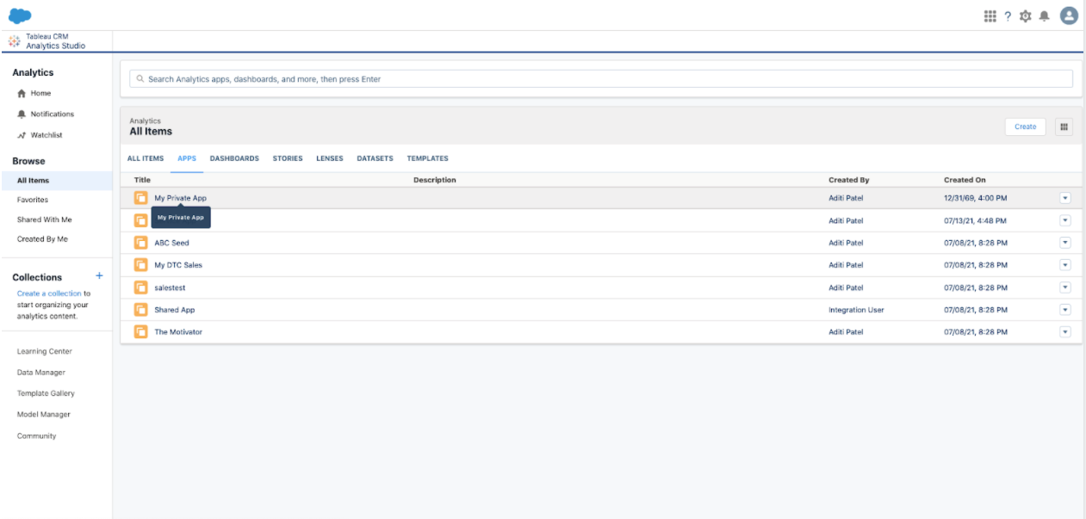The width and height of the screenshot is (1086, 519).
Task: Click the user profile avatar
Action: (1069, 15)
